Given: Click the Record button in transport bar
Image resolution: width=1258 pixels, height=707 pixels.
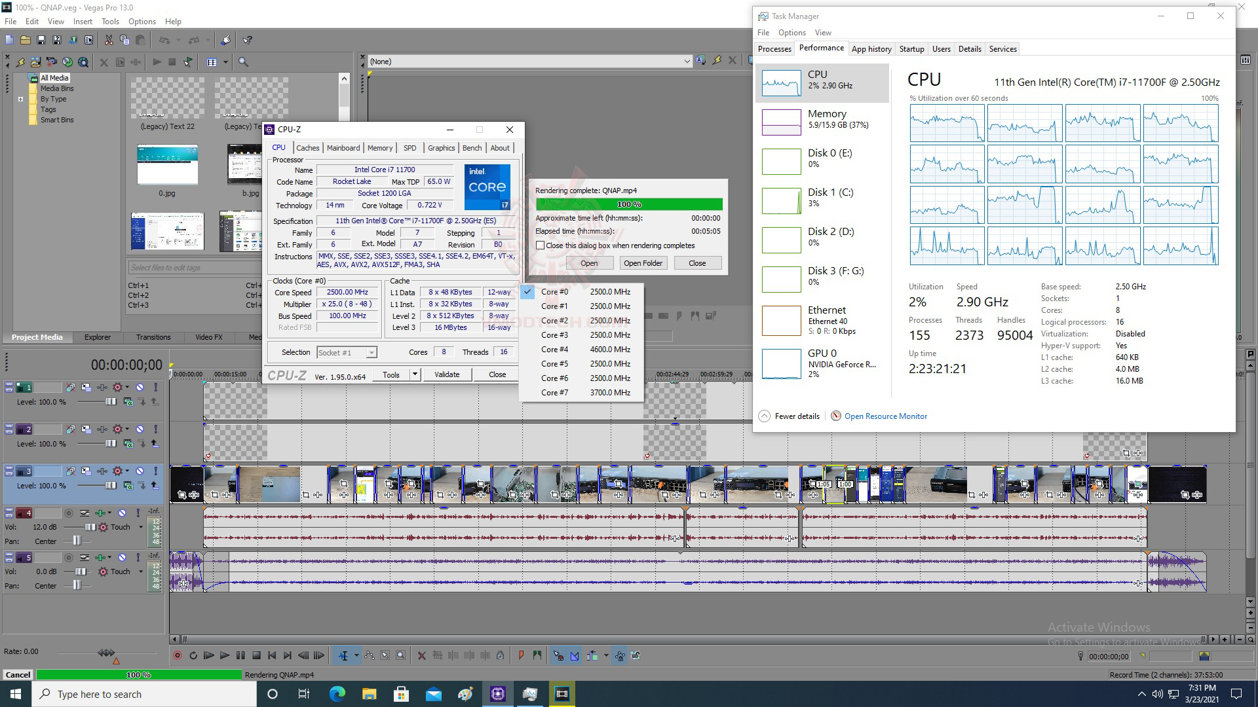Looking at the screenshot, I should (x=177, y=655).
